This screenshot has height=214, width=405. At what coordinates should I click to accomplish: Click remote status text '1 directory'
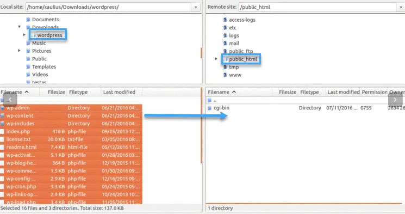(220, 208)
